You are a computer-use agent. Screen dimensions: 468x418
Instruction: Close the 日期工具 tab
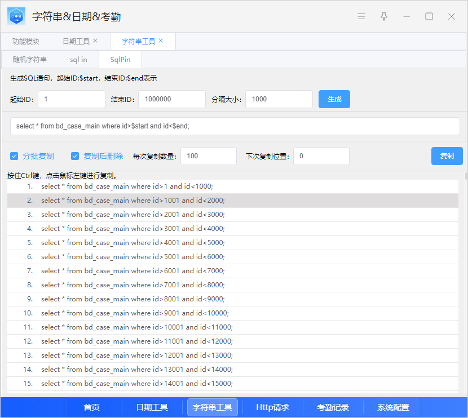(95, 41)
